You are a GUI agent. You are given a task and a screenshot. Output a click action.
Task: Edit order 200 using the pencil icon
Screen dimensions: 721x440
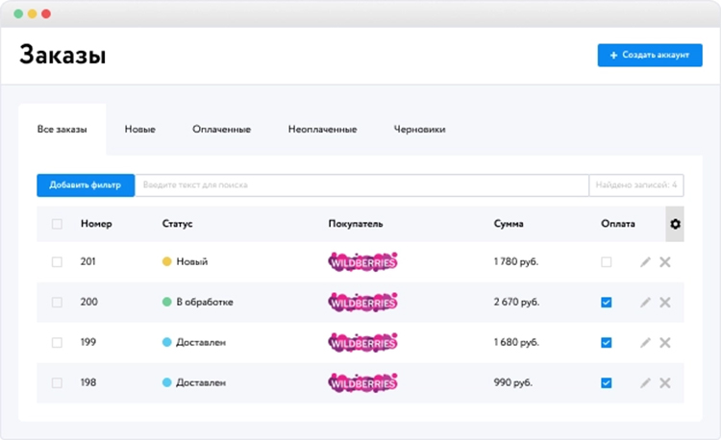coord(645,302)
